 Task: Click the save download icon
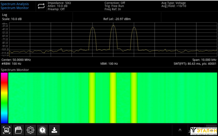point(54,130)
